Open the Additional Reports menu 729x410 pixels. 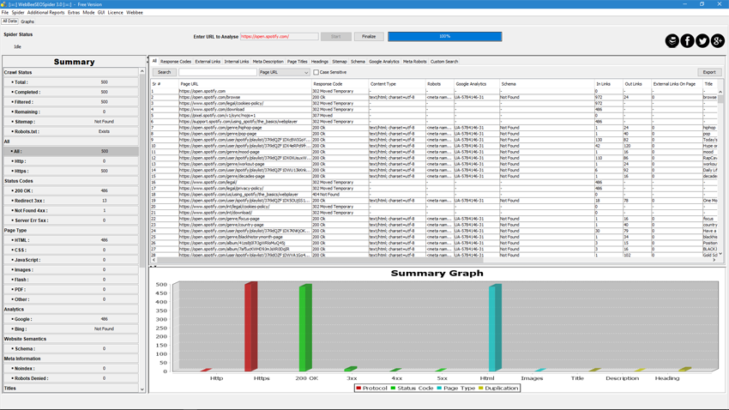click(45, 13)
